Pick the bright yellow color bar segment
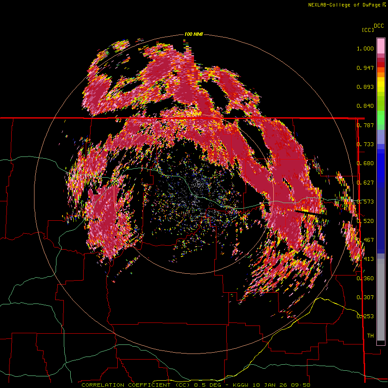The height and width of the screenshot is (388, 388). click(x=381, y=84)
